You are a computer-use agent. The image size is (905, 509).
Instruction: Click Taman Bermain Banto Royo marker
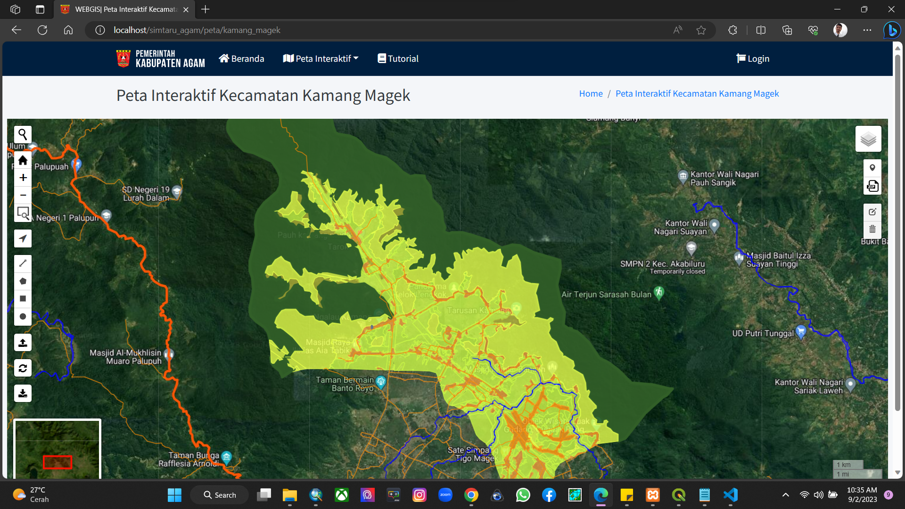381,381
